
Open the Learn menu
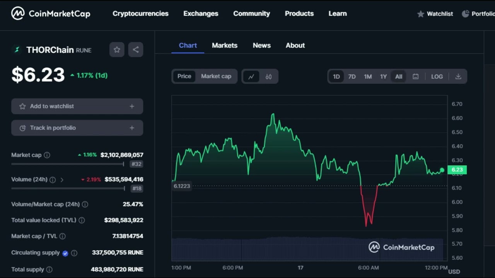point(338,14)
